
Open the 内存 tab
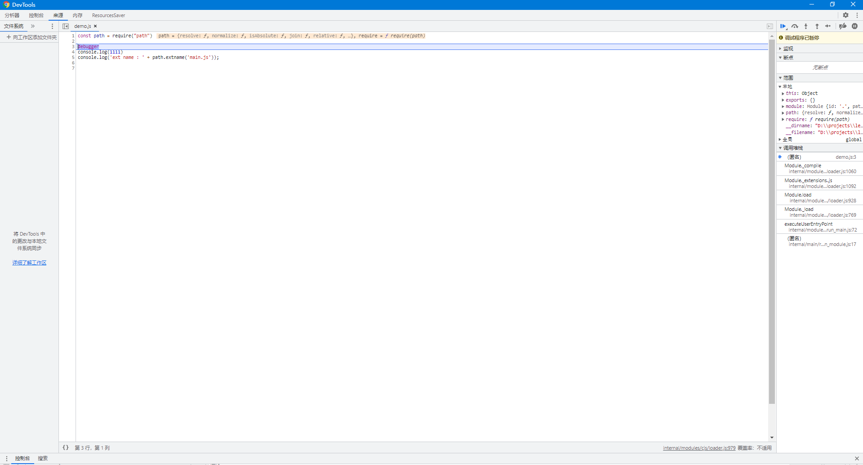pyautogui.click(x=77, y=15)
